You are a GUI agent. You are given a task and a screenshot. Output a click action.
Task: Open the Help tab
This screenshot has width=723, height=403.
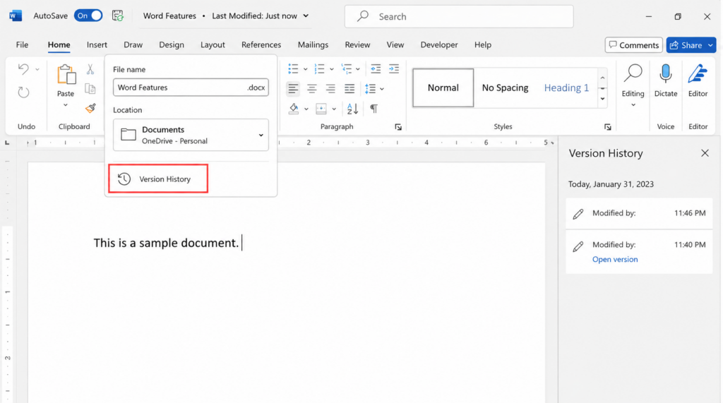(x=483, y=44)
